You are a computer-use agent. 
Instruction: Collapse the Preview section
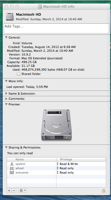click(6, 104)
